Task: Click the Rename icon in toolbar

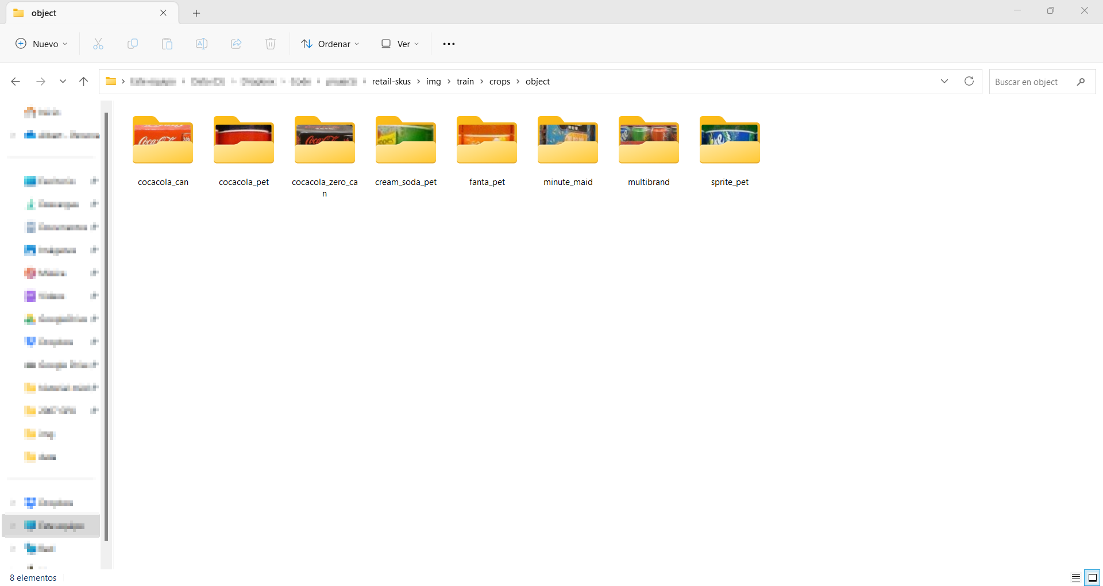Action: point(202,44)
